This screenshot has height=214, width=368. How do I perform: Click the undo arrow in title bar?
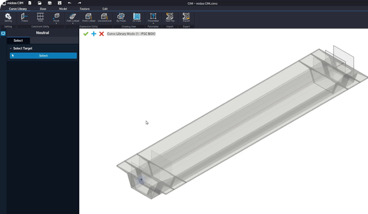coord(70,3)
